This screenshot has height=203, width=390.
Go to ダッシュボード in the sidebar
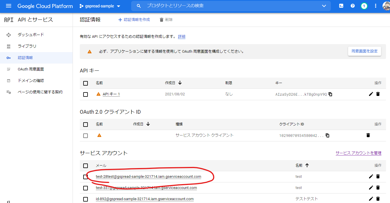[31, 35]
